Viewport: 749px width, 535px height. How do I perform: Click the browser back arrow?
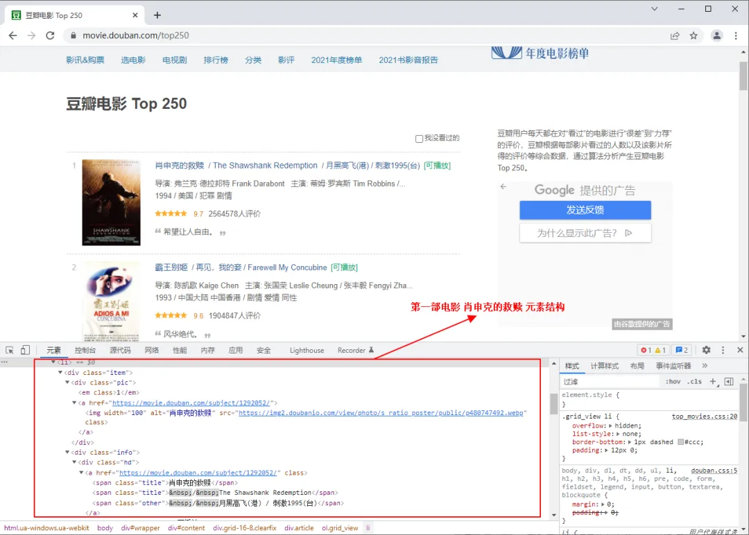13,35
